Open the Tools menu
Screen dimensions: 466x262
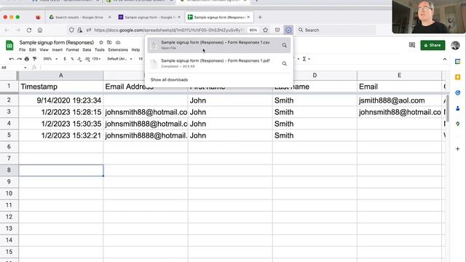click(100, 50)
